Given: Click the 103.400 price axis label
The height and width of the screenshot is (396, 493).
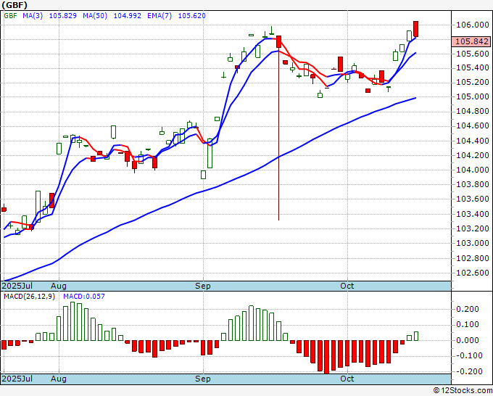Looking at the screenshot, I should point(473,214).
